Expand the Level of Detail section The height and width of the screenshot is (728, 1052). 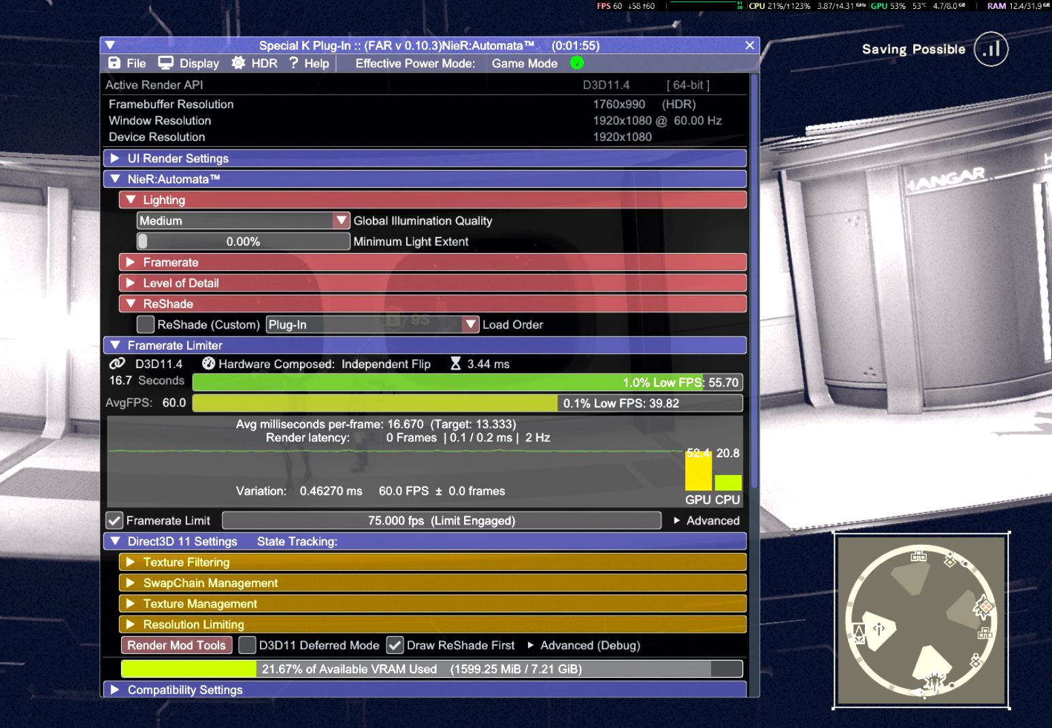pyautogui.click(x=433, y=283)
